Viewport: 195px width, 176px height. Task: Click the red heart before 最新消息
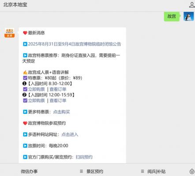pyautogui.click(x=25, y=33)
